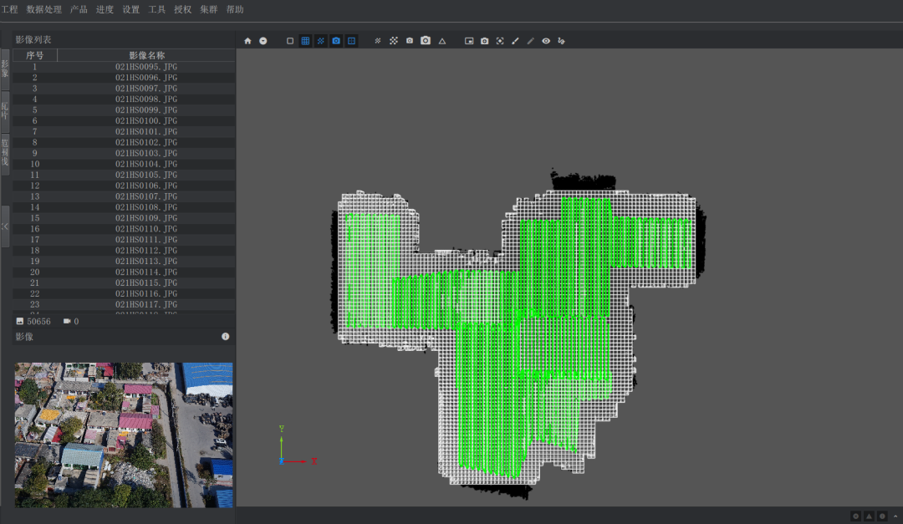Toggle the blue grid tiles display button
Viewport: 903px width, 524px height.
(x=305, y=40)
